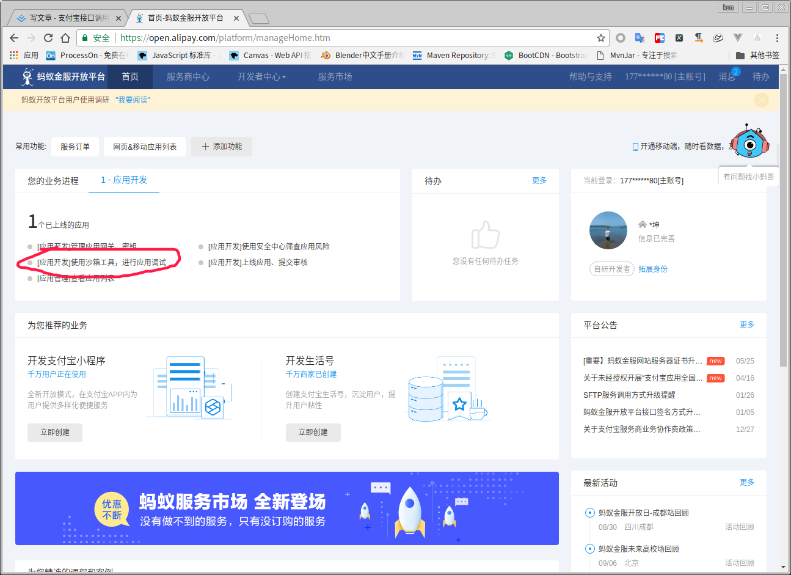Click the address bar URL field

[342, 38]
